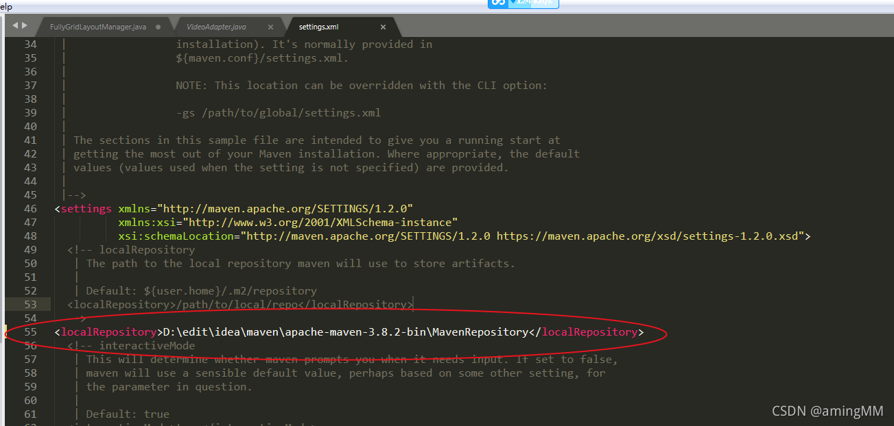Open the VideoAdapter.java tab
894x426 pixels.
point(216,27)
